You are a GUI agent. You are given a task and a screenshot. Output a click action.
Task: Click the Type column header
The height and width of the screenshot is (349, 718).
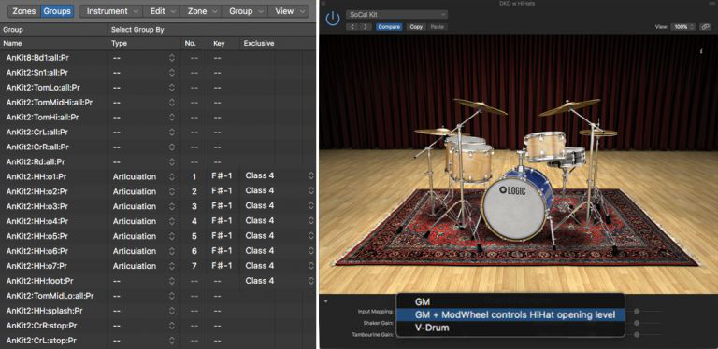[x=119, y=44]
